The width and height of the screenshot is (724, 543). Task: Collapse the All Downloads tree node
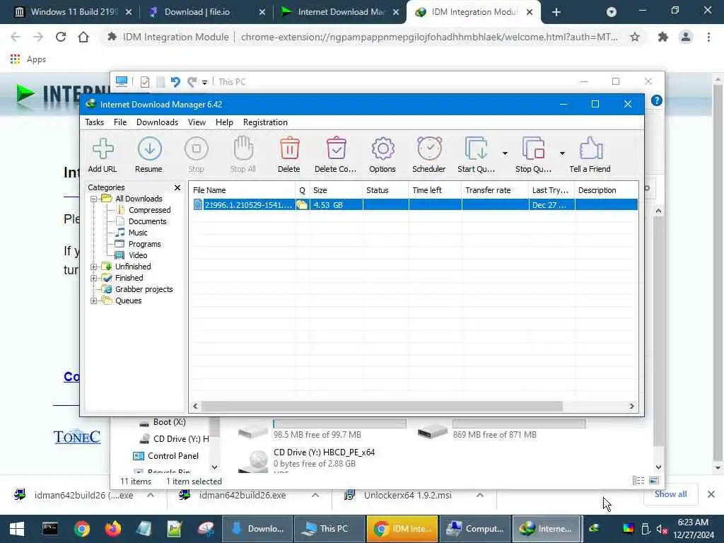(x=94, y=199)
